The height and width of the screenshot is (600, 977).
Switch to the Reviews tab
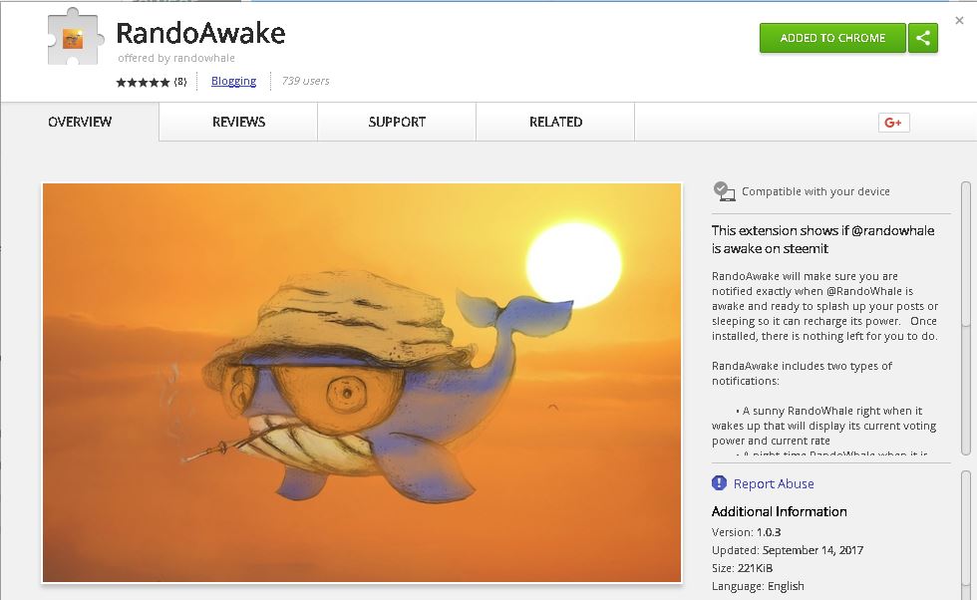tap(238, 123)
